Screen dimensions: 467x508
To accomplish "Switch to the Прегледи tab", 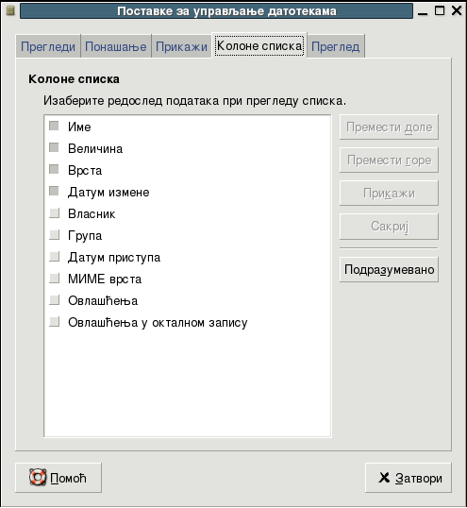I will coord(48,46).
